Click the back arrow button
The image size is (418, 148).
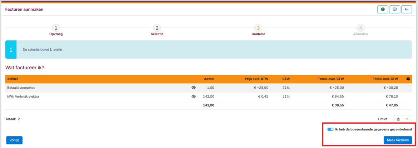point(407,9)
